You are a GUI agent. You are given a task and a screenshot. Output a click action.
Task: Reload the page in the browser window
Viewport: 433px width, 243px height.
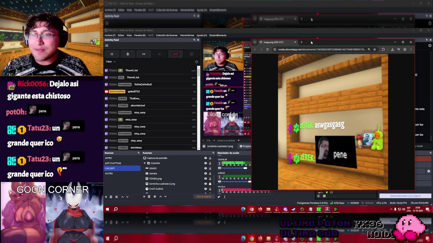point(267,49)
